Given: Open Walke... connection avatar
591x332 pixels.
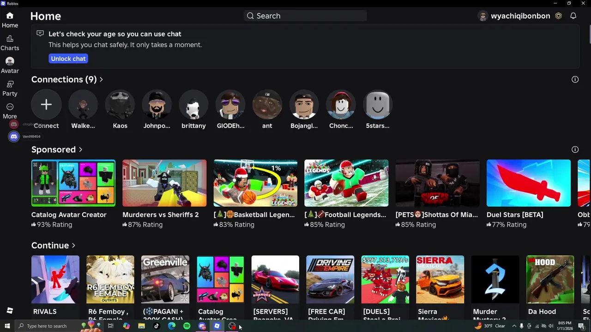Looking at the screenshot, I should (83, 105).
